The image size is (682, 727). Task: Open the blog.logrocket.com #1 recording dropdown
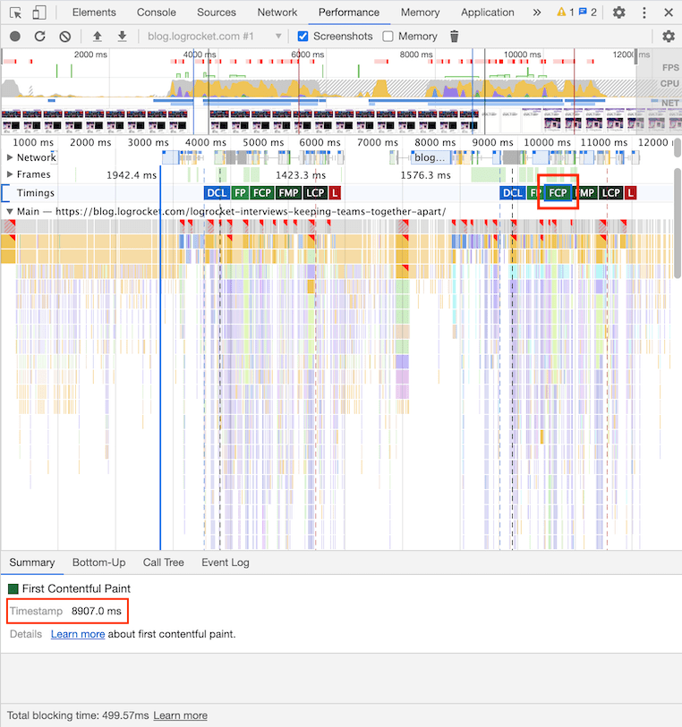(214, 36)
